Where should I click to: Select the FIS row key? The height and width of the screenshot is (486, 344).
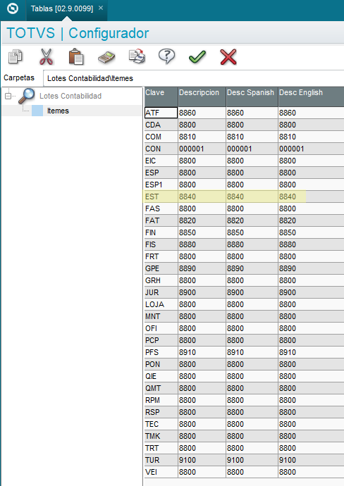pyautogui.click(x=161, y=244)
